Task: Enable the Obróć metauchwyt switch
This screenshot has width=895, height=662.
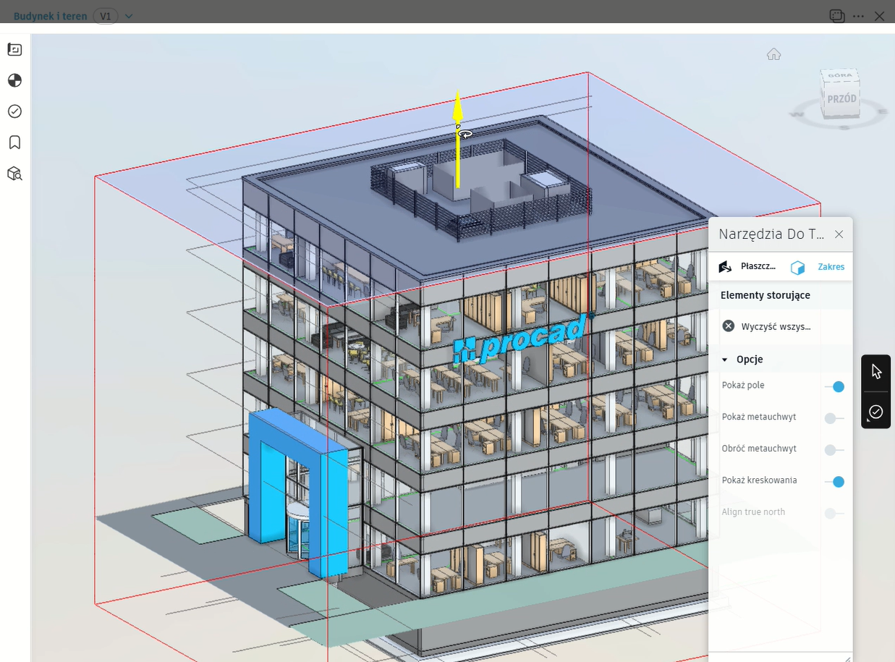Action: click(x=835, y=450)
